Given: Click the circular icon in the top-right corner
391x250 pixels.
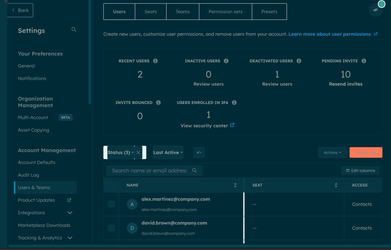Looking at the screenshot, I should (x=376, y=10).
